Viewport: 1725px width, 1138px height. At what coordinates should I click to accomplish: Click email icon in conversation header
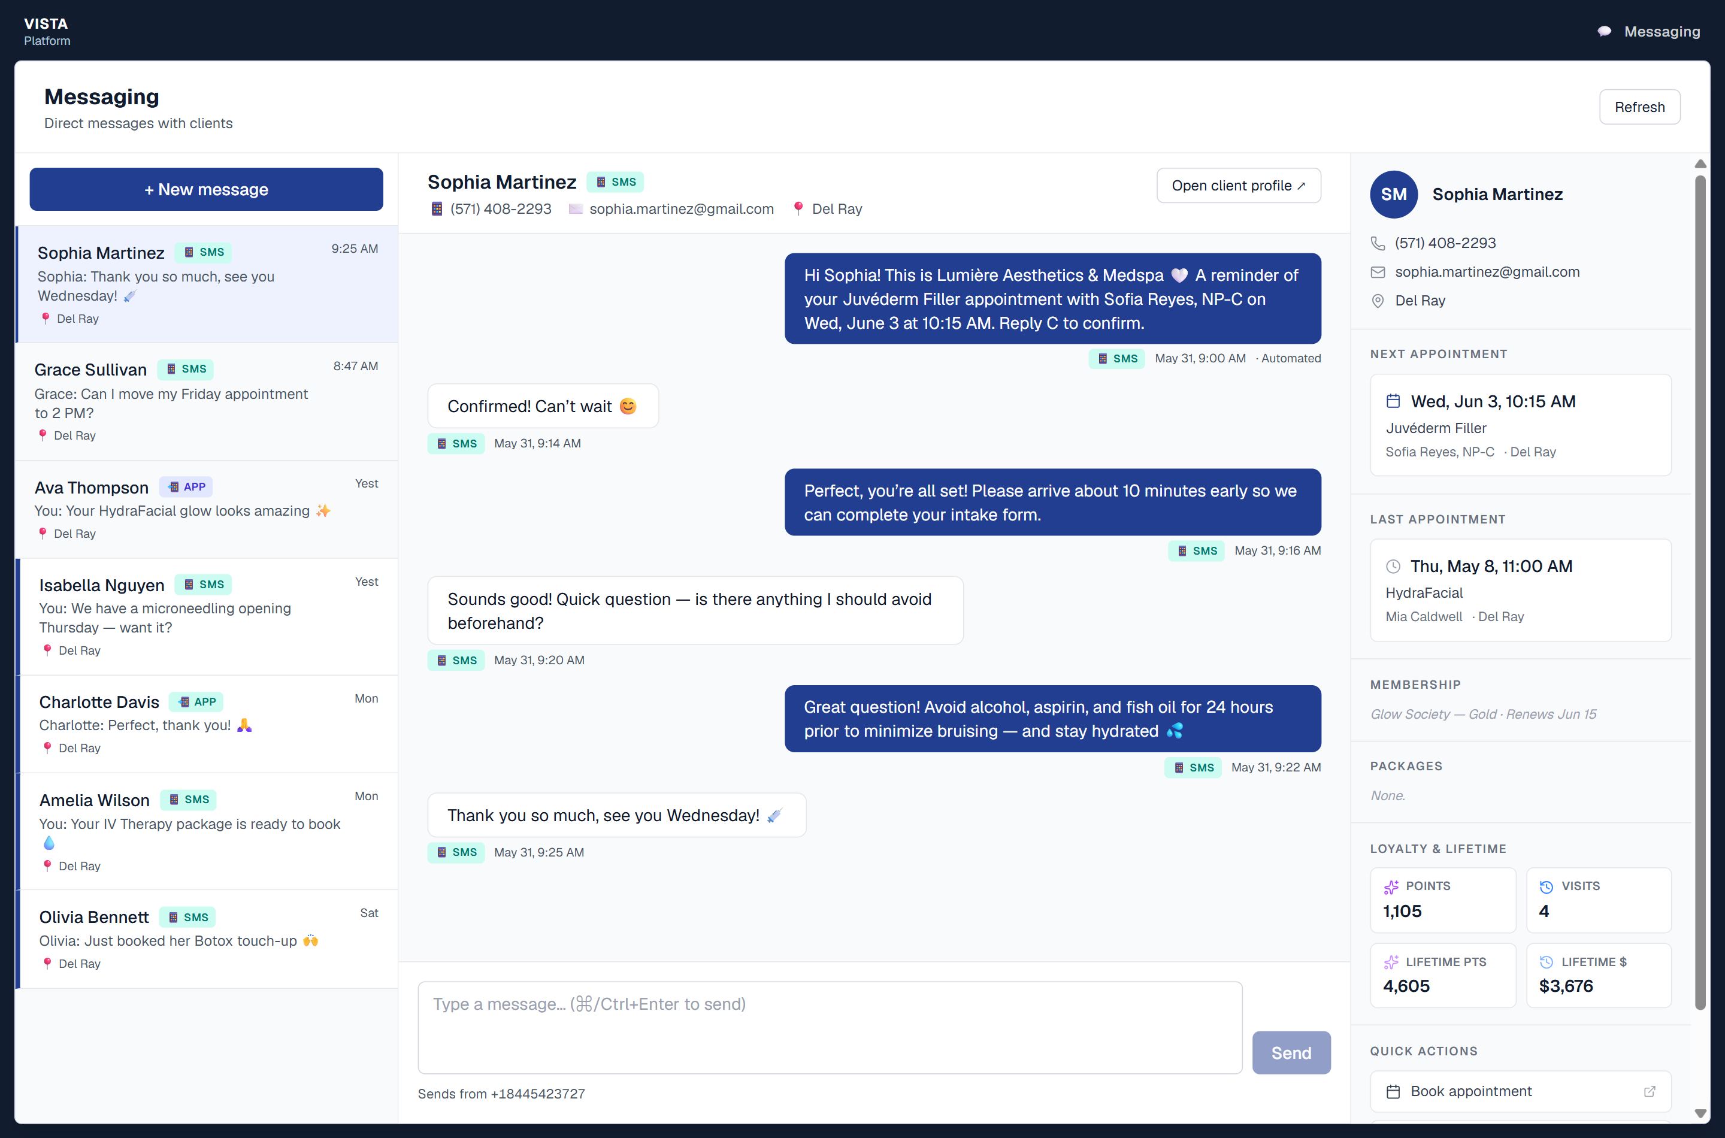point(576,209)
